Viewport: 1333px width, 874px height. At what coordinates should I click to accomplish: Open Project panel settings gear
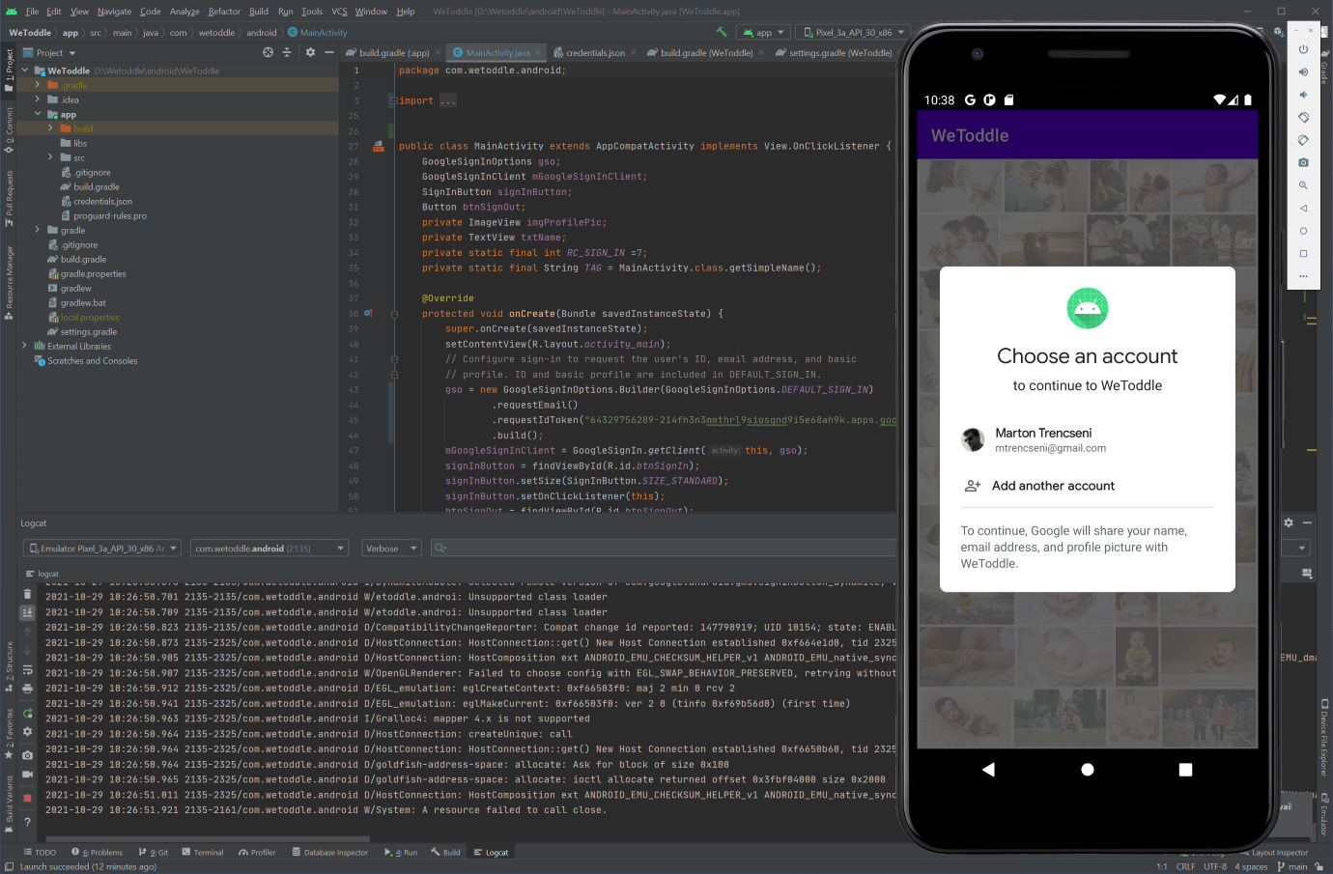pos(310,52)
